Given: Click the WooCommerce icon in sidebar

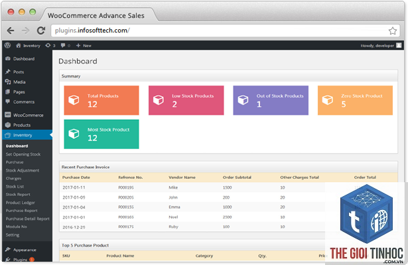Looking at the screenshot, I should click(8, 115).
